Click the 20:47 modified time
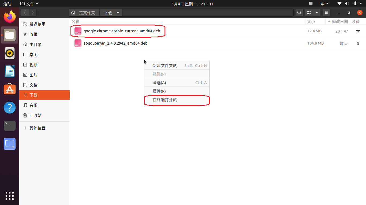Screen dimensions: 366x205 (342, 31)
